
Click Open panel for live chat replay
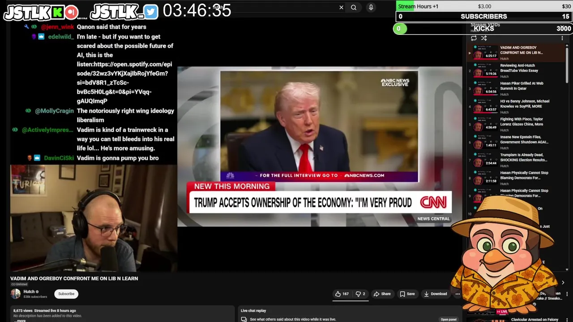(449, 319)
